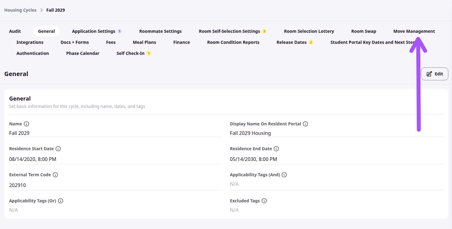Show info for Residence End Date
The width and height of the screenshot is (452, 229).
[276, 149]
